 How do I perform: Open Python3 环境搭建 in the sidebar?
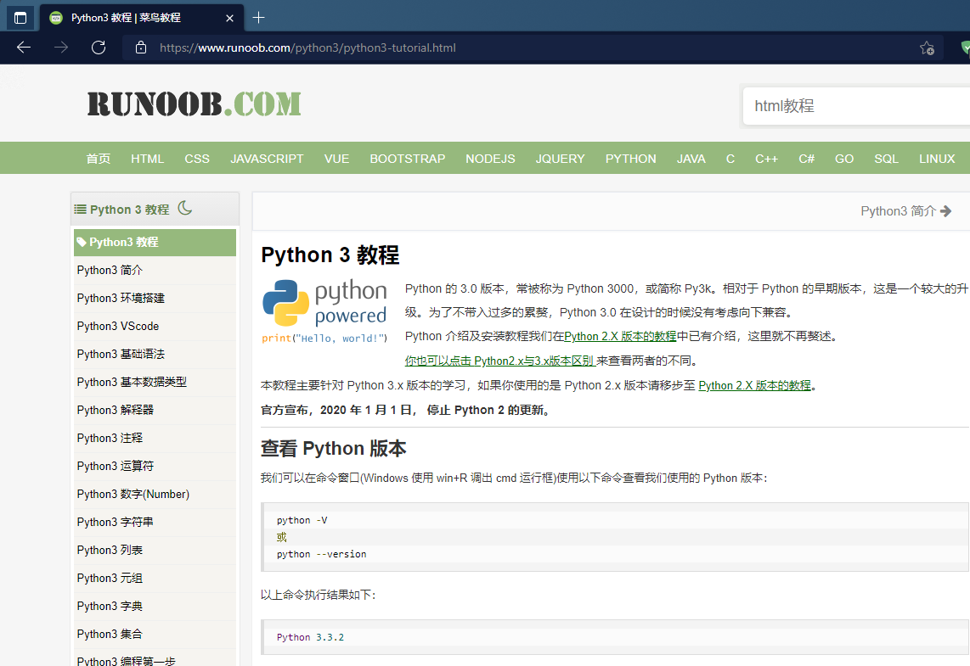click(x=155, y=298)
